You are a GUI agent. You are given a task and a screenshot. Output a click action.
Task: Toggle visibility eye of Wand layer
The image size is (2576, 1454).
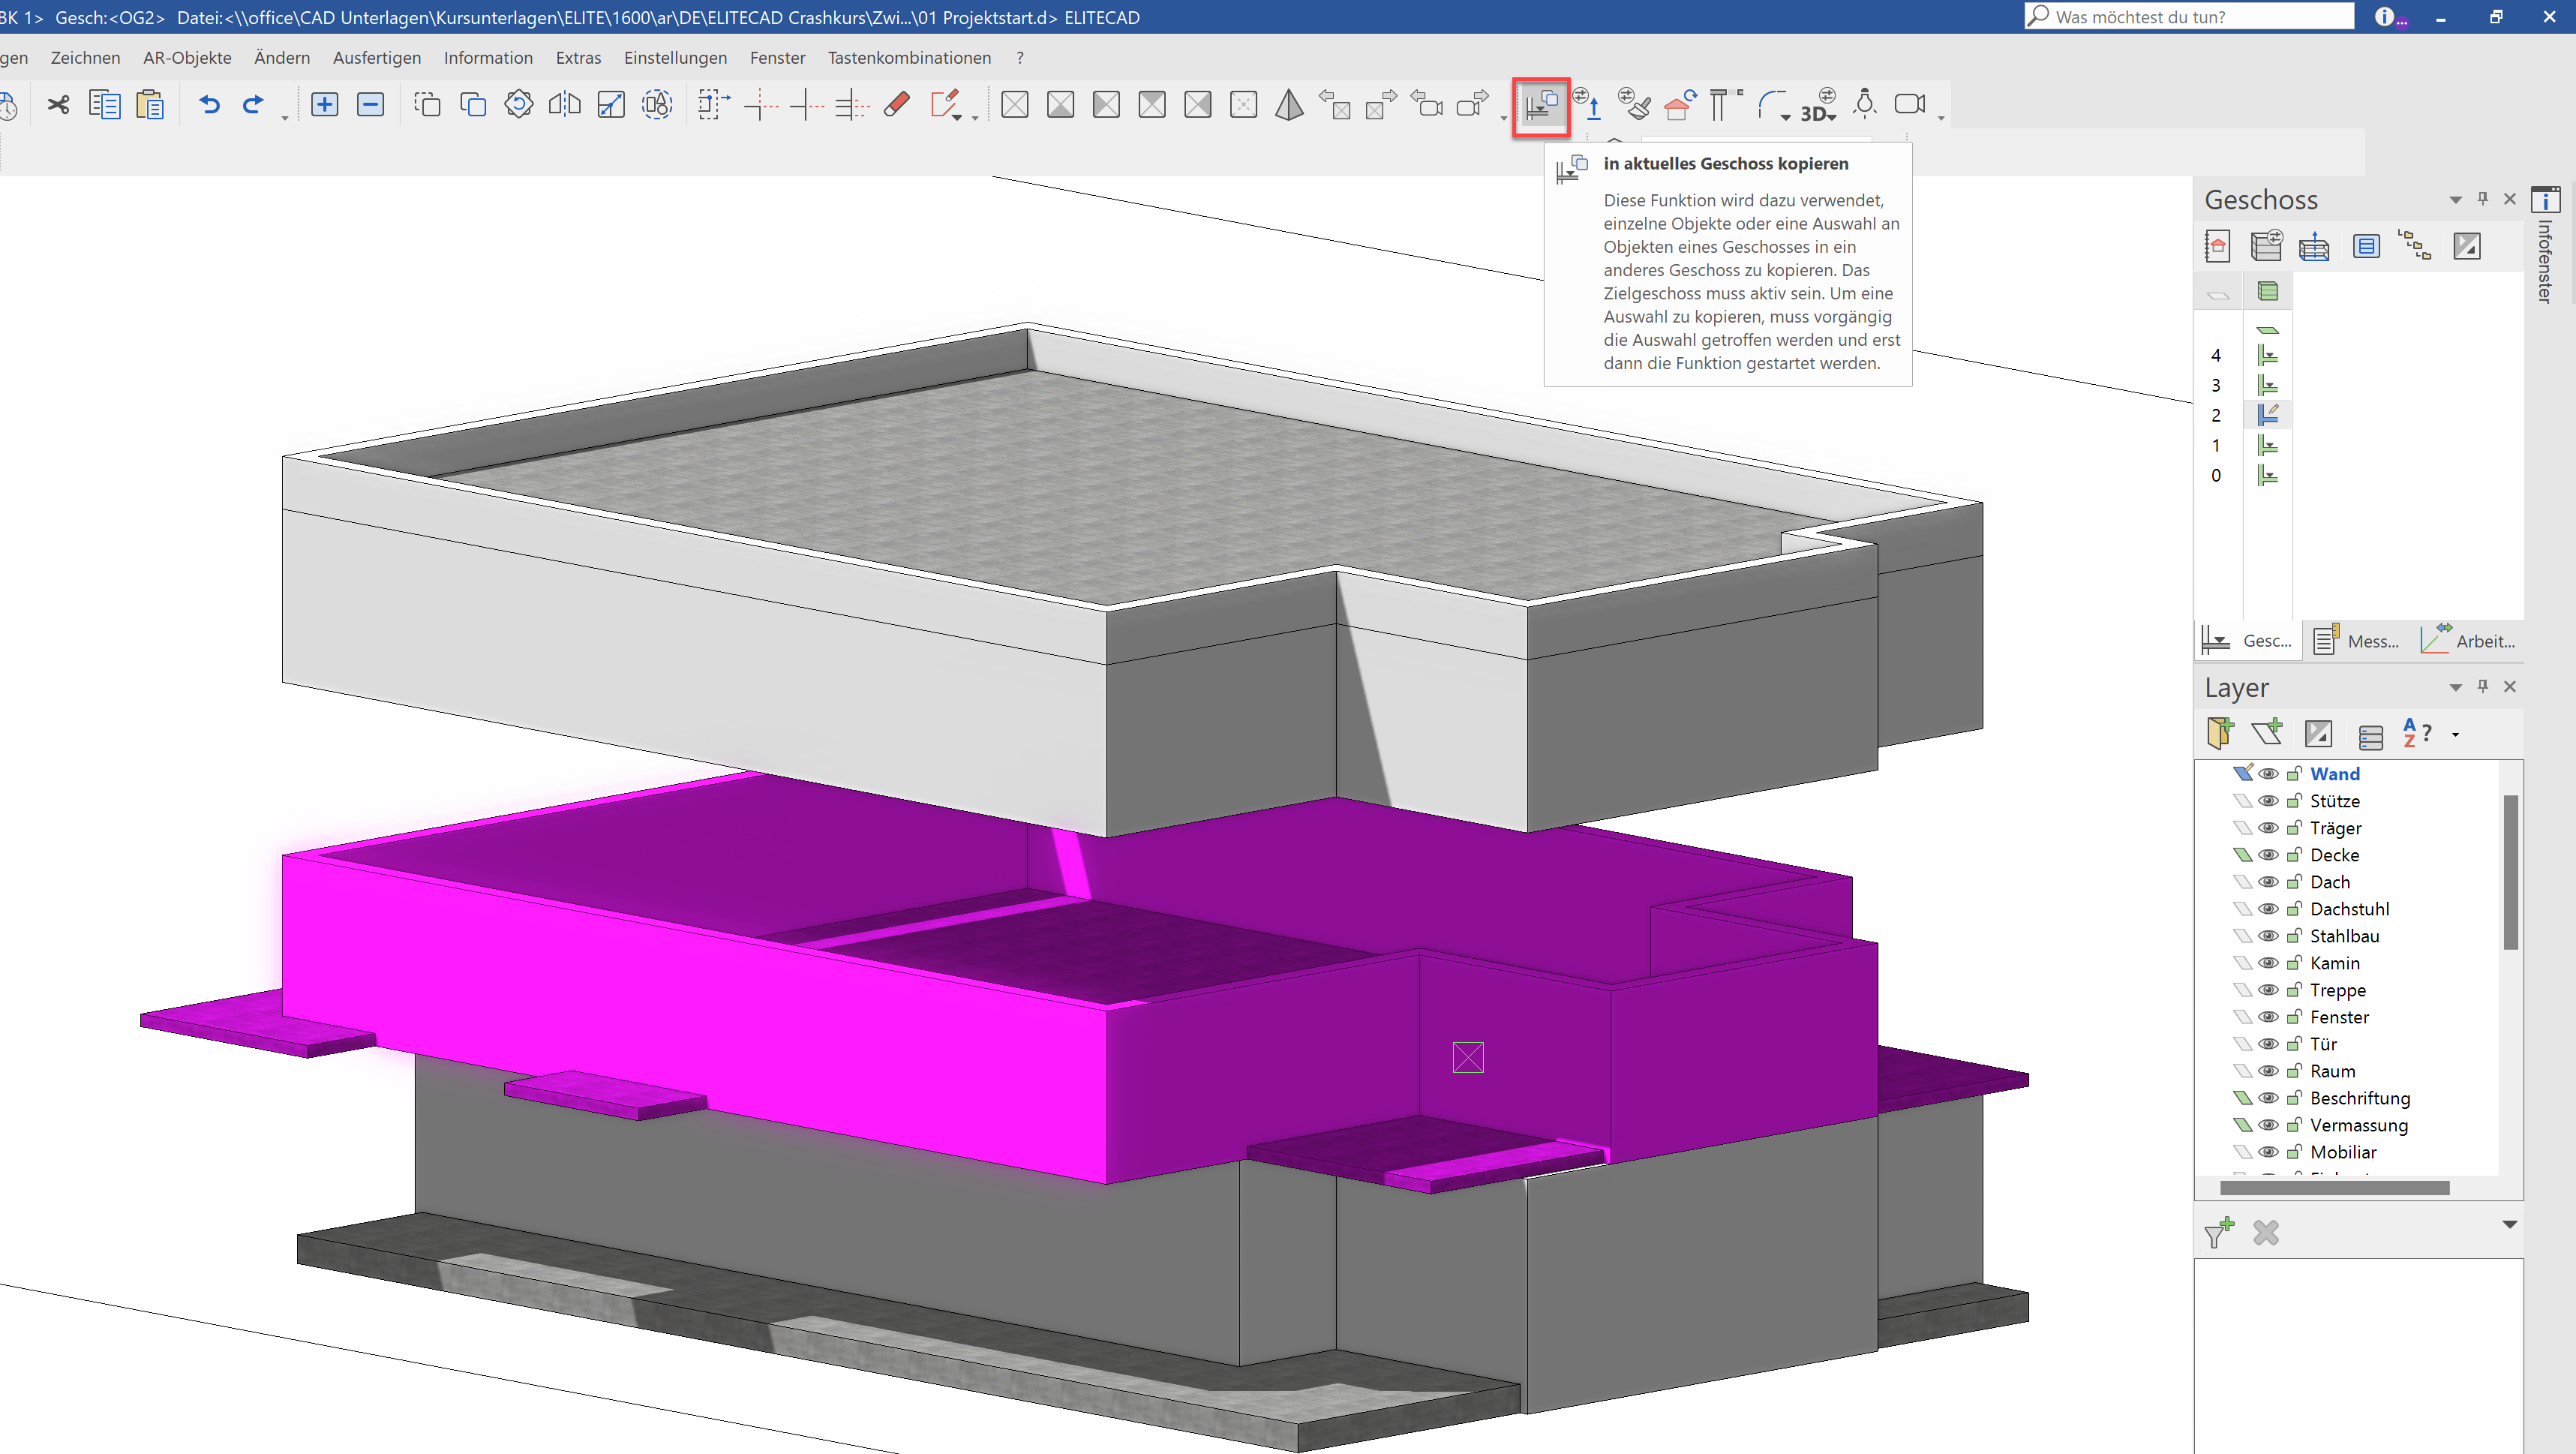click(x=2269, y=774)
